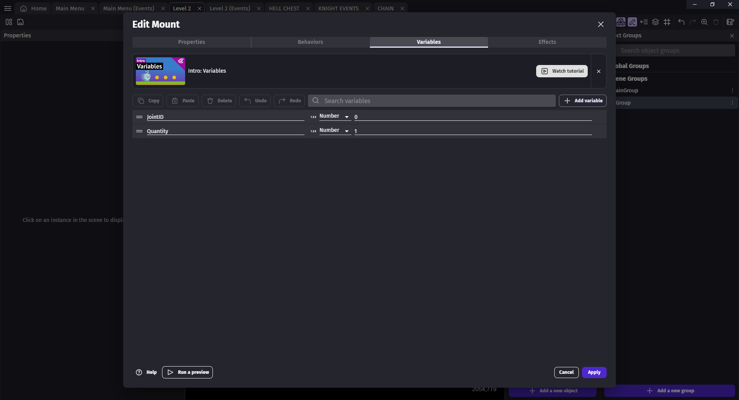Open options menu for Group row
This screenshot has height=400, width=739.
[x=732, y=103]
